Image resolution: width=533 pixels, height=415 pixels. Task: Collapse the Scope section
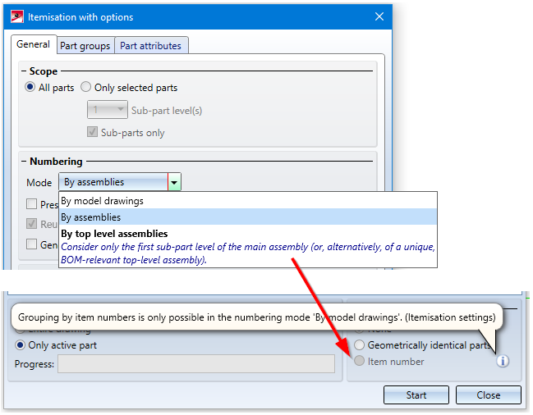[24, 71]
